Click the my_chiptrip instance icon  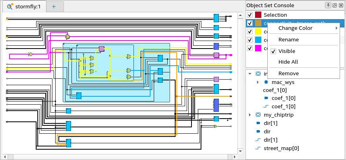[258, 115]
